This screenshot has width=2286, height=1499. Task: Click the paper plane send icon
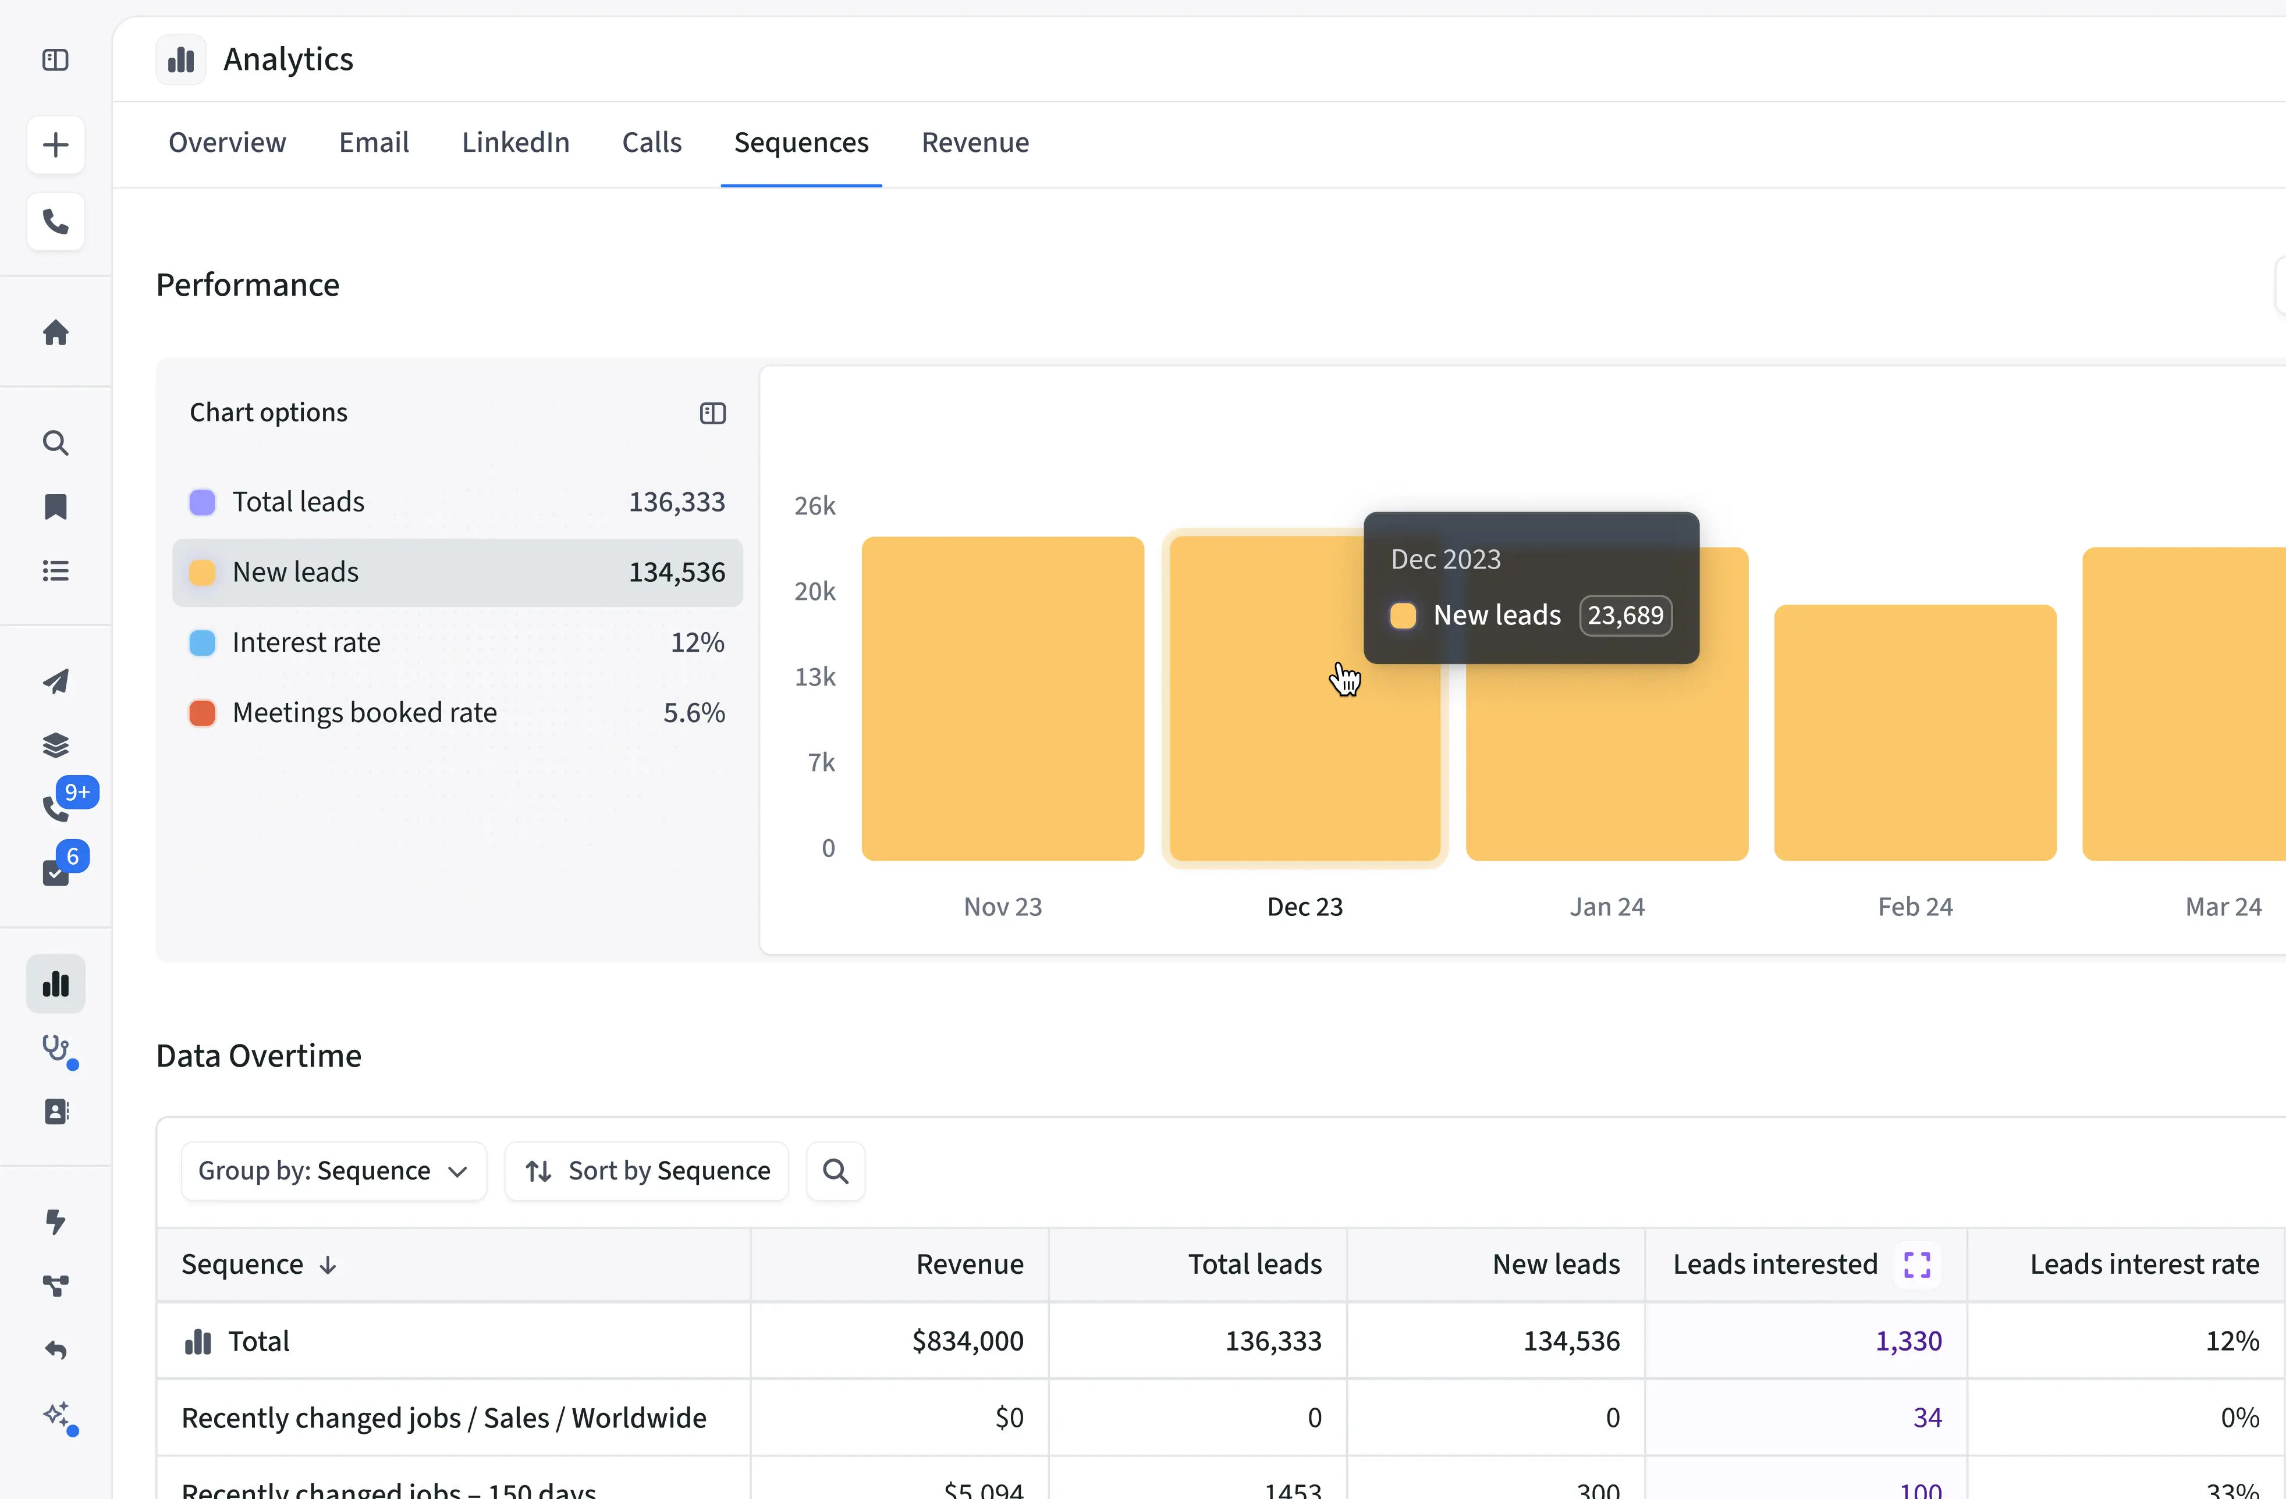56,682
